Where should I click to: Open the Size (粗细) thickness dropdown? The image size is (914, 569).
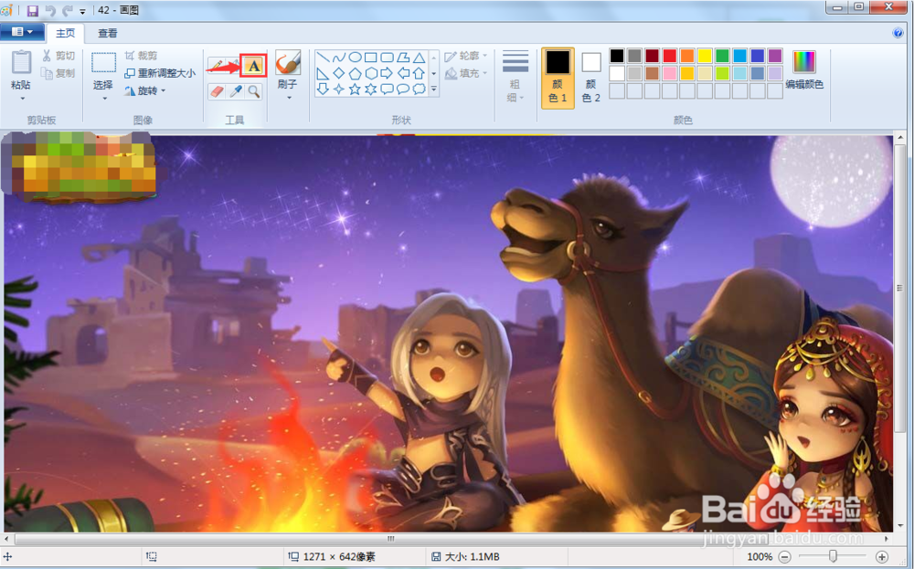point(515,77)
